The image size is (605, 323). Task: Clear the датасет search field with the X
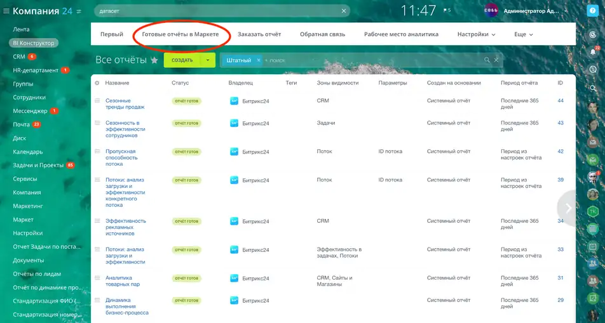click(343, 11)
